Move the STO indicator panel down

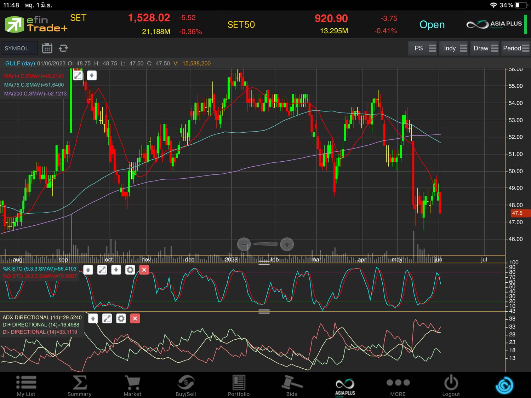(116, 270)
